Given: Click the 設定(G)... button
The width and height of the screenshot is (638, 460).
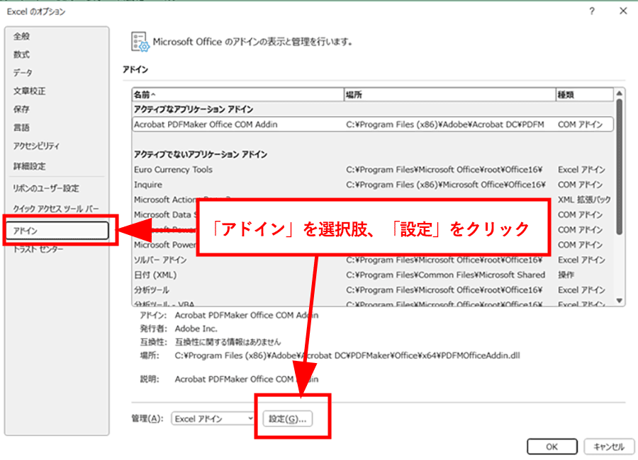Looking at the screenshot, I should coord(288,418).
